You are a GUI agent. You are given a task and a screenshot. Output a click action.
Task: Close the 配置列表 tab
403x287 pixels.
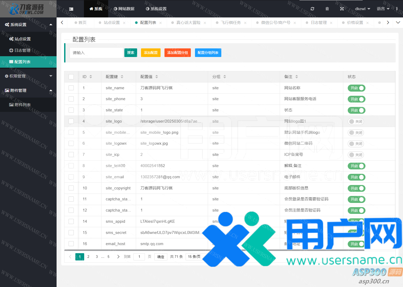161,23
